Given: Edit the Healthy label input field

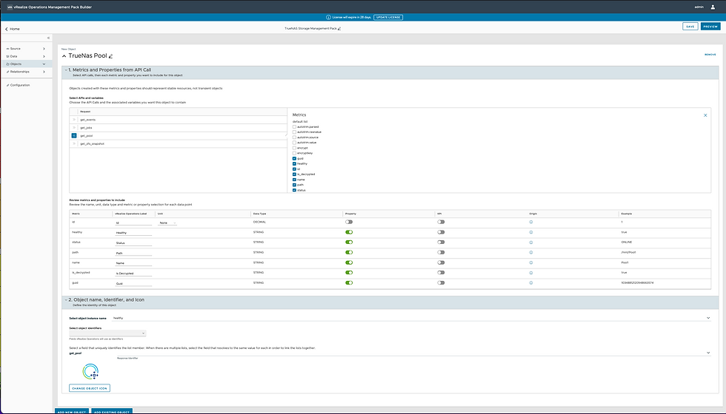Looking at the screenshot, I should (133, 233).
